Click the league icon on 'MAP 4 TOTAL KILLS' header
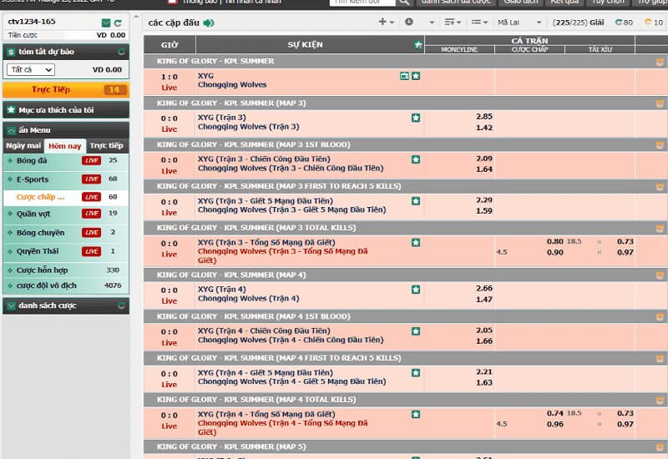 (660, 401)
